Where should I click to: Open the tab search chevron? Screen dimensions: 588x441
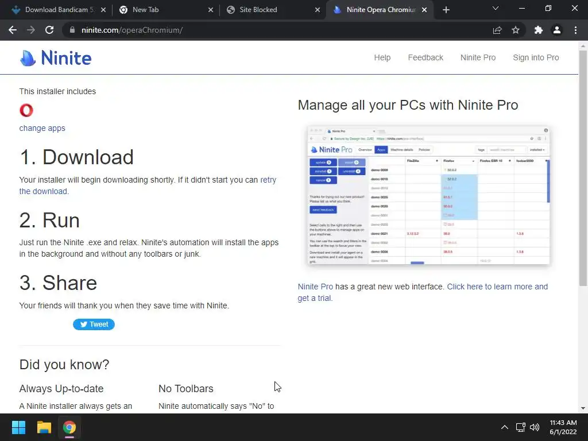tap(496, 8)
